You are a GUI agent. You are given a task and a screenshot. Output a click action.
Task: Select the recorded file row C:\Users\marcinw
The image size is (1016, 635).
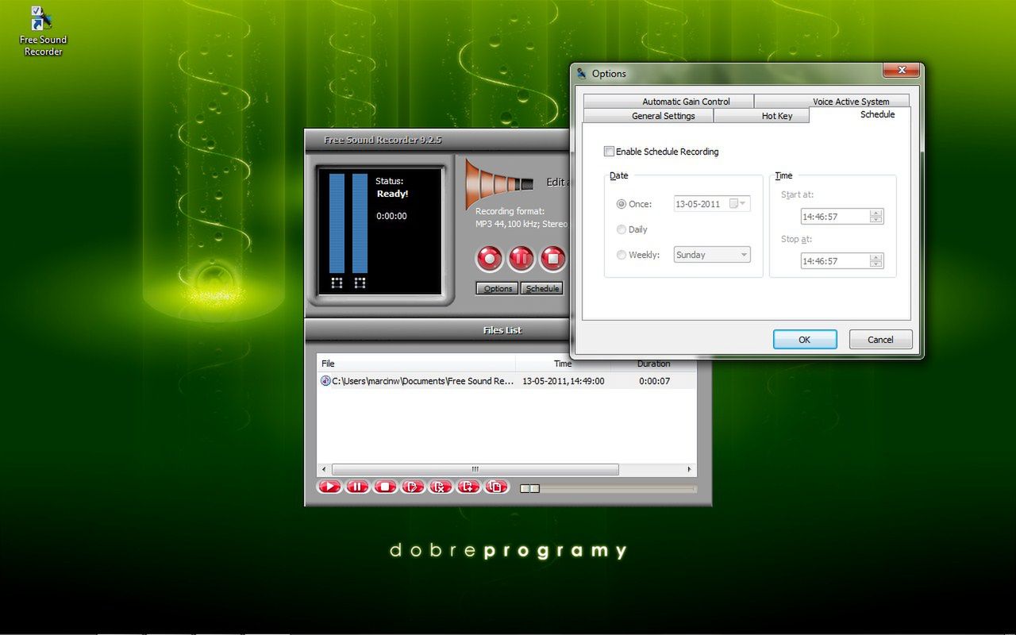[x=506, y=381]
